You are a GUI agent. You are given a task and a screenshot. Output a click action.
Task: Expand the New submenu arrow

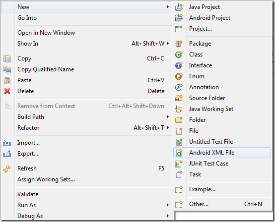pos(167,7)
